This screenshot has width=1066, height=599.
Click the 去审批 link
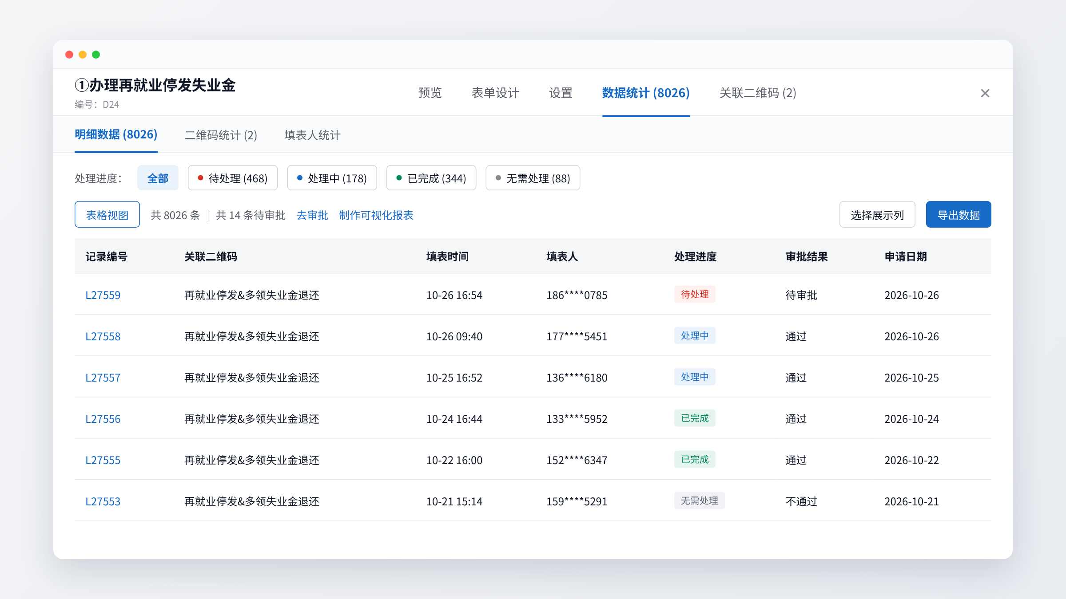(x=312, y=215)
